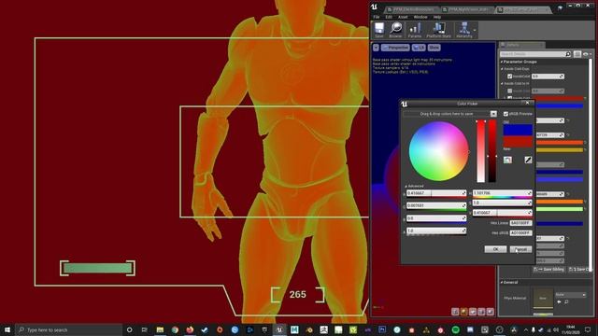
Task: Open Spotify from the taskbar
Action: point(455,329)
